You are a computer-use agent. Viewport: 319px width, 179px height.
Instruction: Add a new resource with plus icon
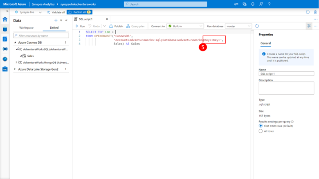[56, 20]
